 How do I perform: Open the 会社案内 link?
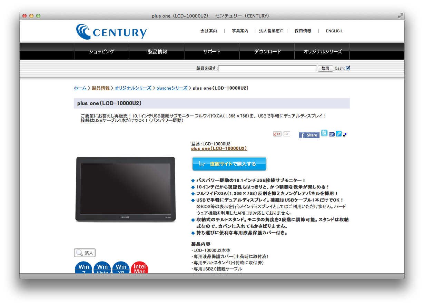[209, 31]
